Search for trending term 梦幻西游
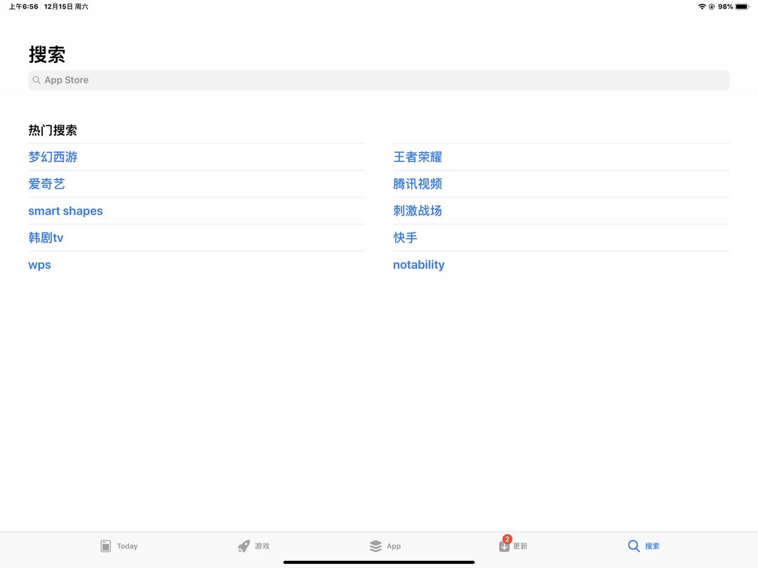The width and height of the screenshot is (758, 568). (x=53, y=157)
